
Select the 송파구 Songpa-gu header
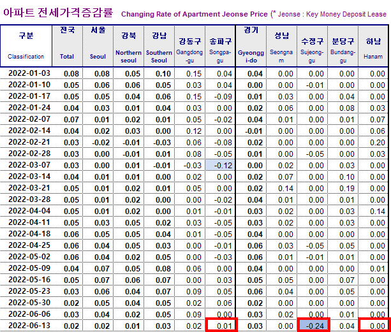point(220,46)
